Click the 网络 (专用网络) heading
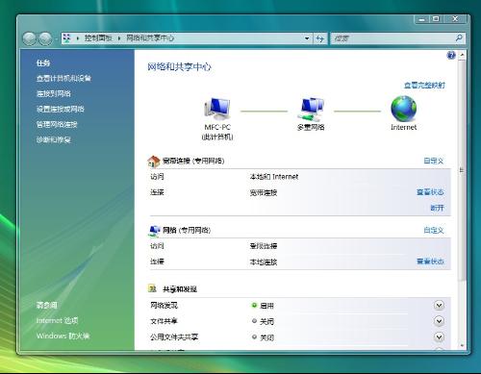This screenshot has height=374, width=481. [x=187, y=230]
